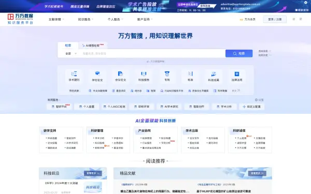The width and height of the screenshot is (311, 194).
Task: Click 查看更多 in 精品文献 panel
Action: click(x=257, y=173)
